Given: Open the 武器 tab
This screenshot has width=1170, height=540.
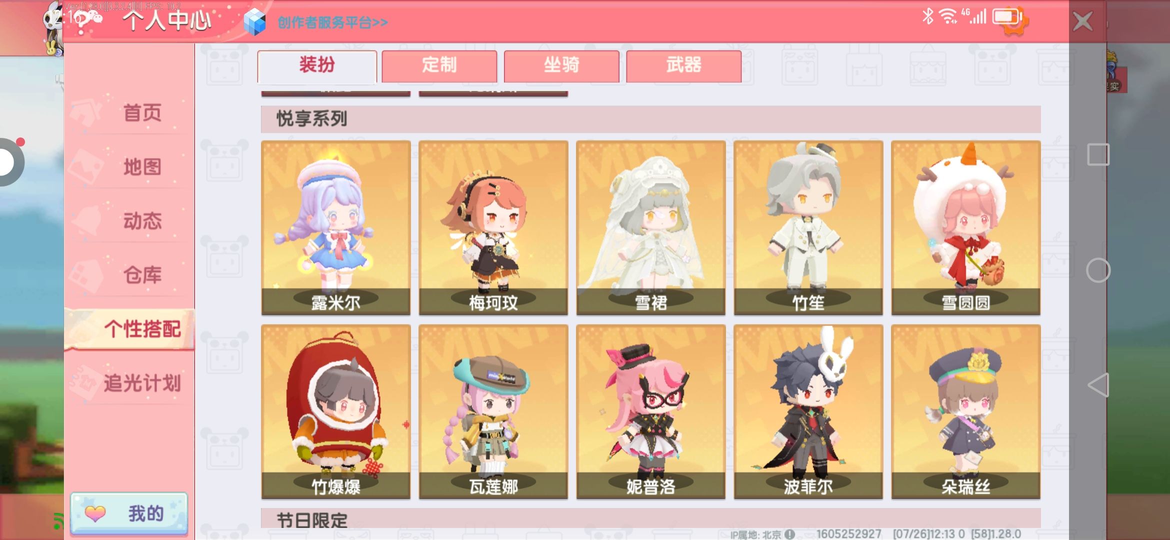Looking at the screenshot, I should (x=683, y=65).
